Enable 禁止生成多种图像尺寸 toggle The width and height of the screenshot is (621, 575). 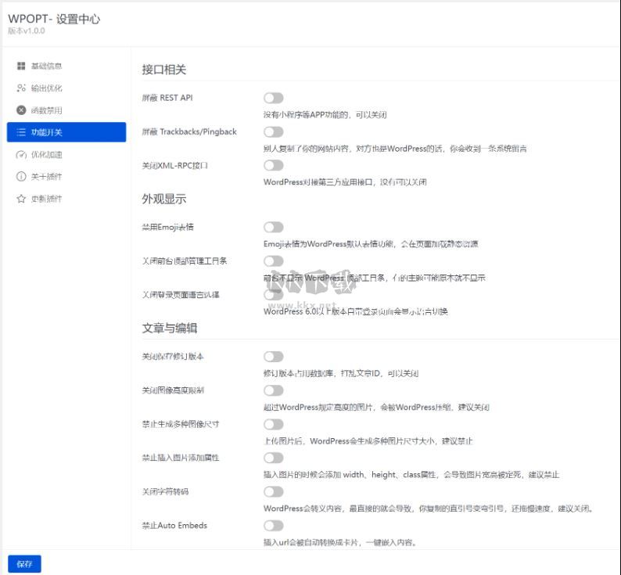coord(273,424)
